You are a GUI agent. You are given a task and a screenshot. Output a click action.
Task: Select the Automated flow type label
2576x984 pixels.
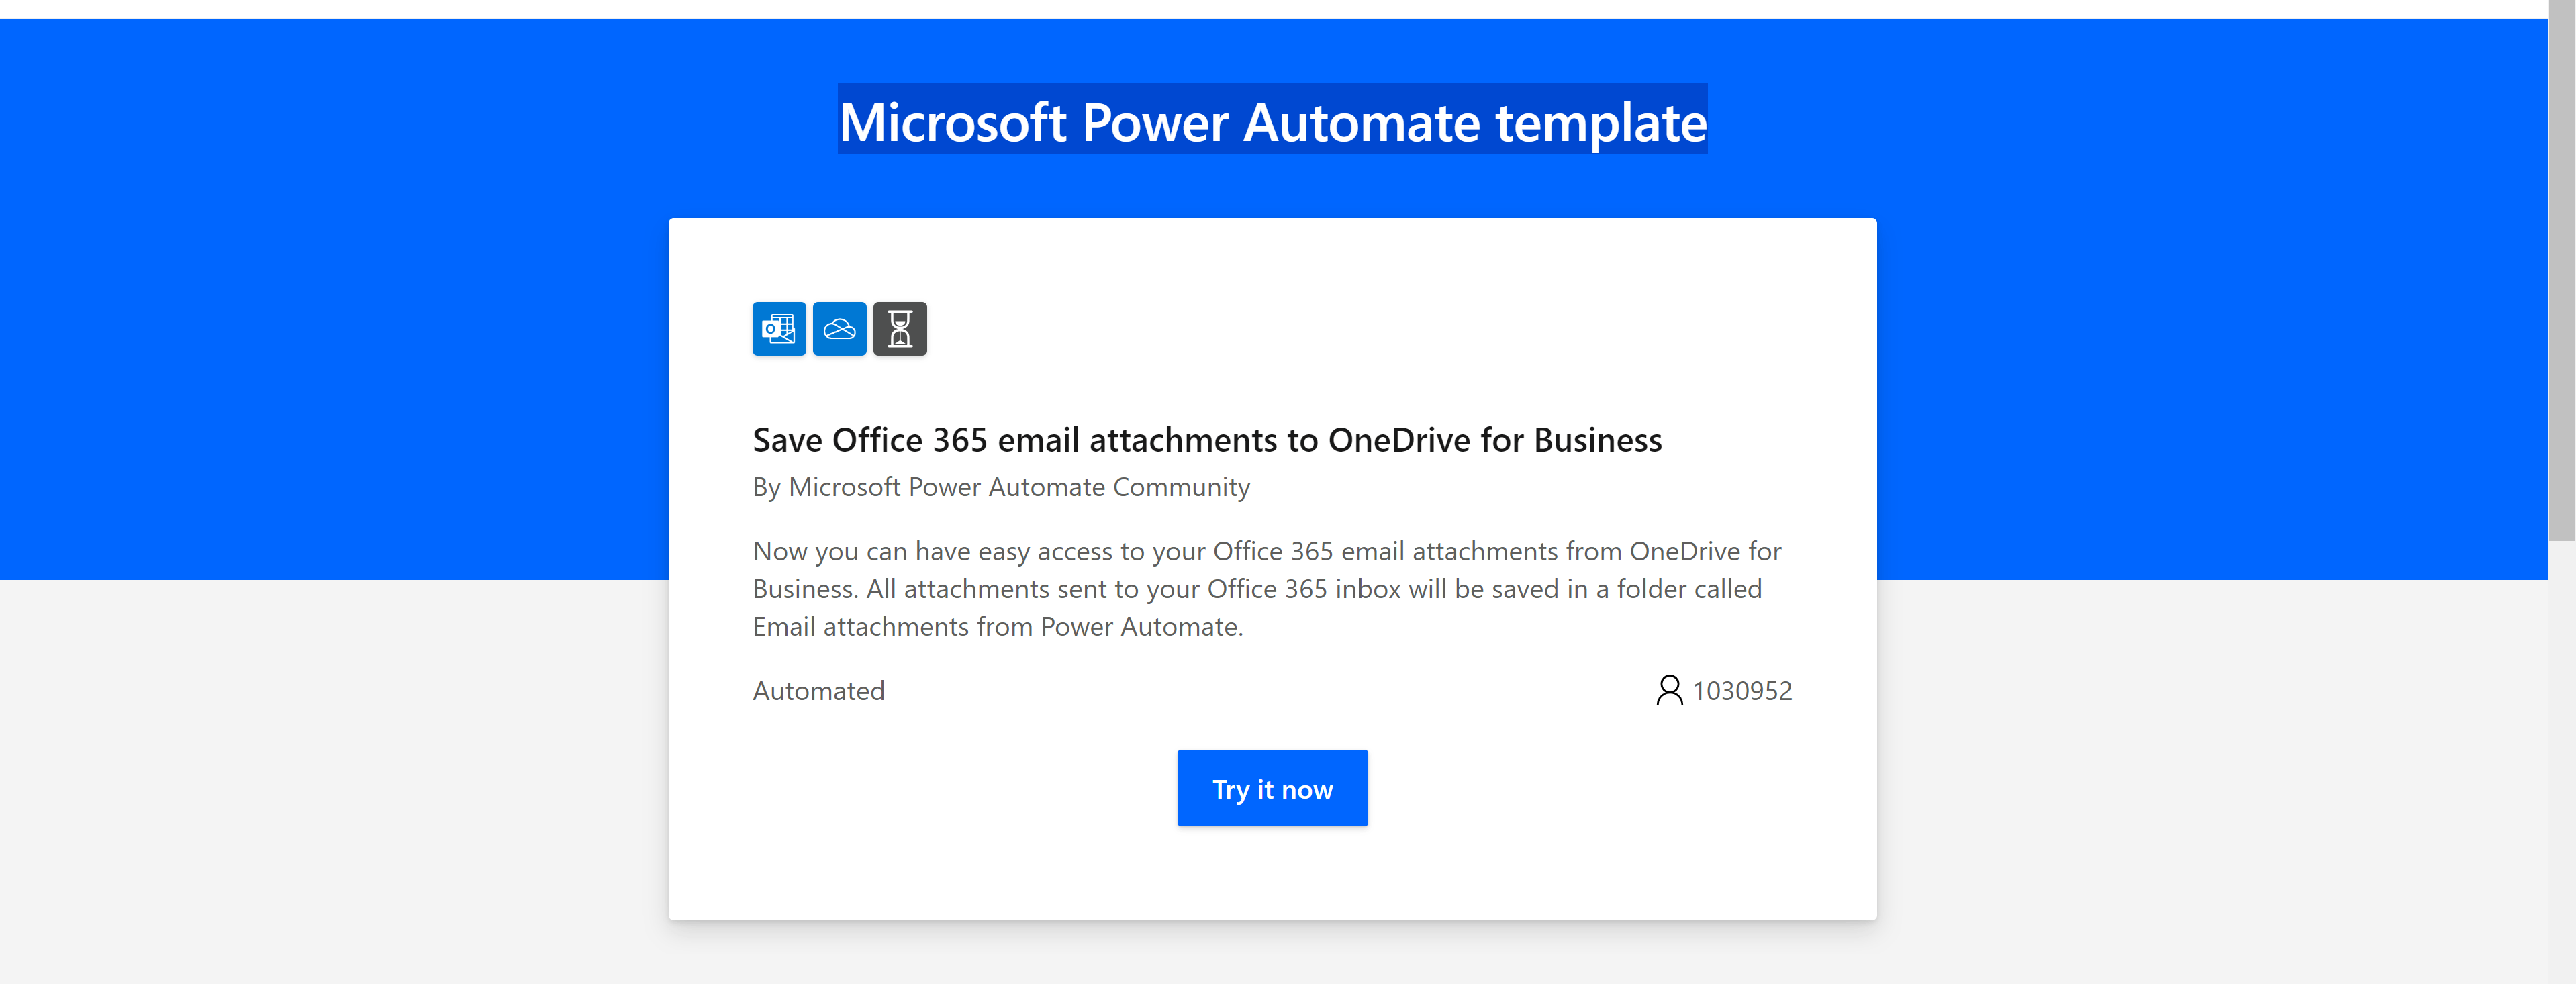coord(817,690)
